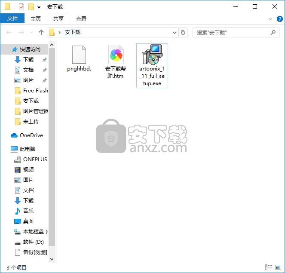Click the blue download arrow icon under 此电脑
Screen dimensions: 285x273
[x=18, y=201]
